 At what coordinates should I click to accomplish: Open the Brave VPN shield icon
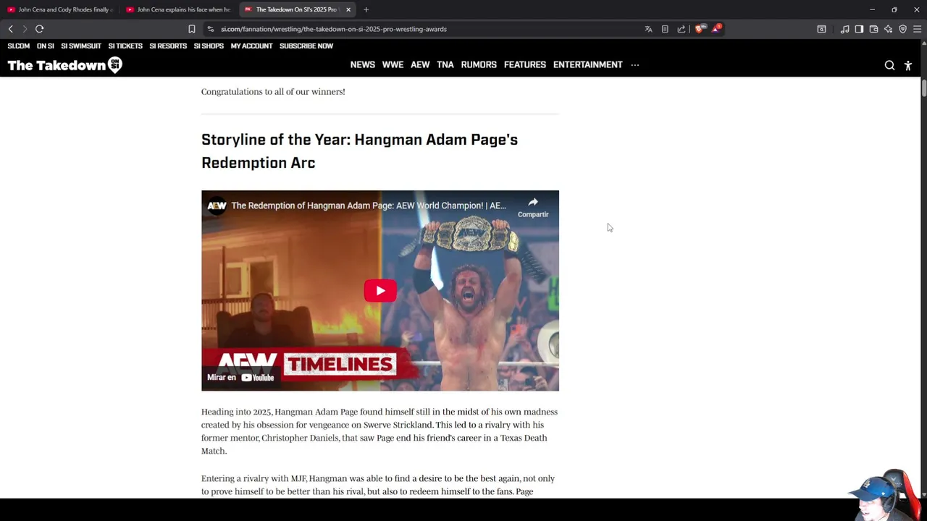(902, 29)
